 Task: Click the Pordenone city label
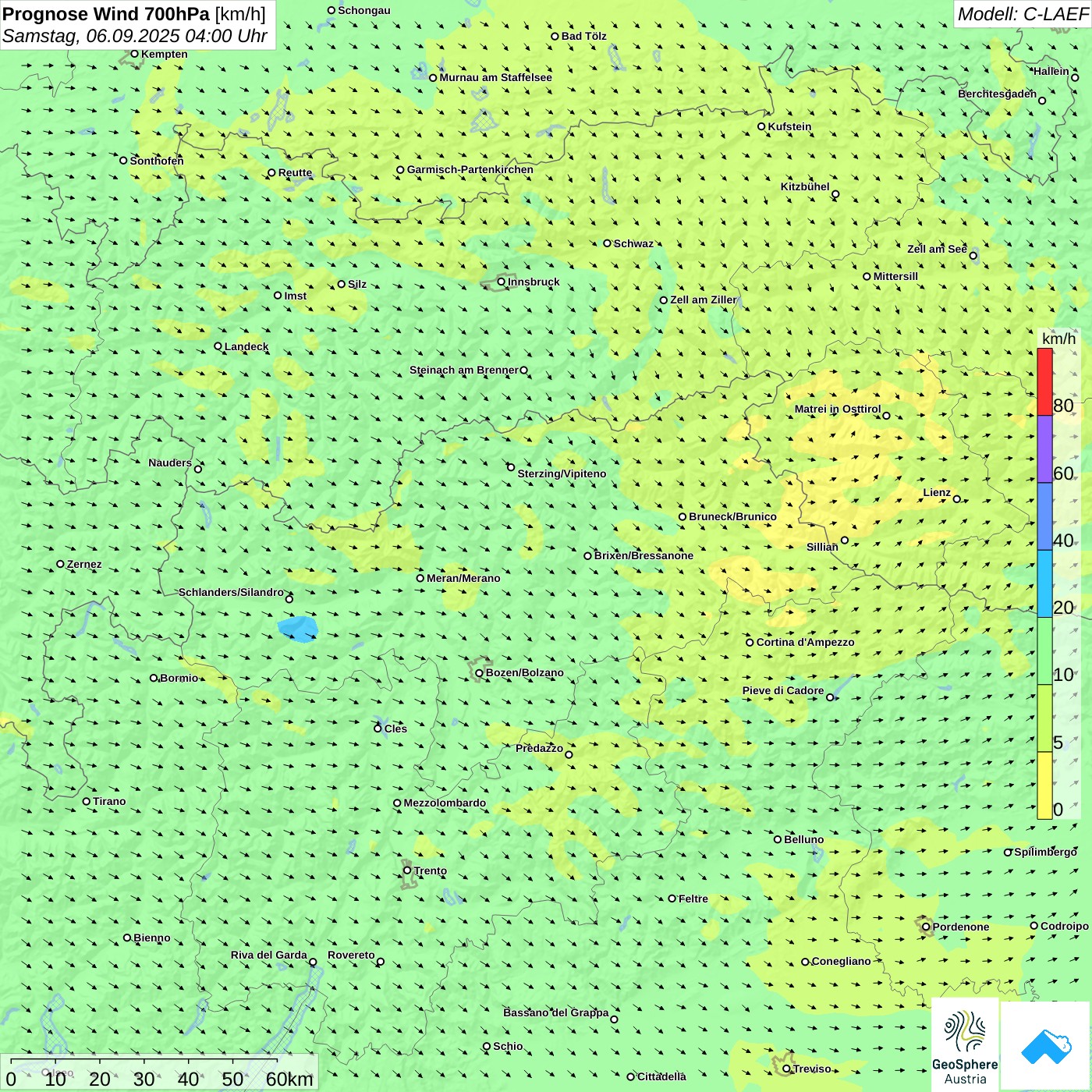pyautogui.click(x=961, y=927)
